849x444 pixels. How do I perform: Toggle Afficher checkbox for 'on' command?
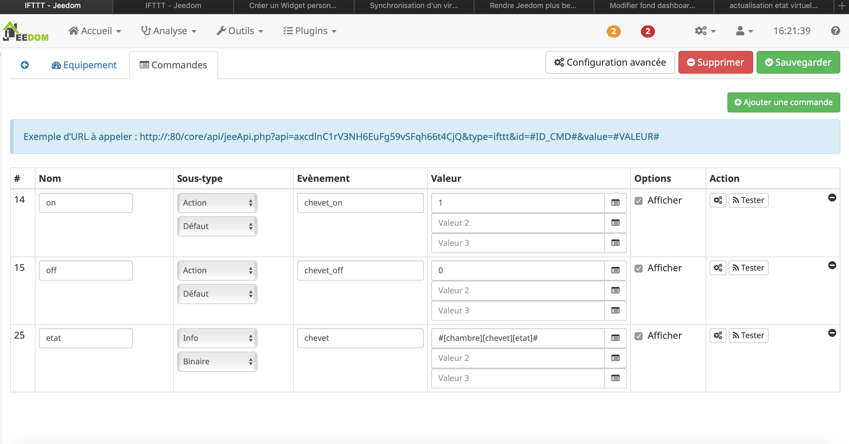(x=639, y=201)
